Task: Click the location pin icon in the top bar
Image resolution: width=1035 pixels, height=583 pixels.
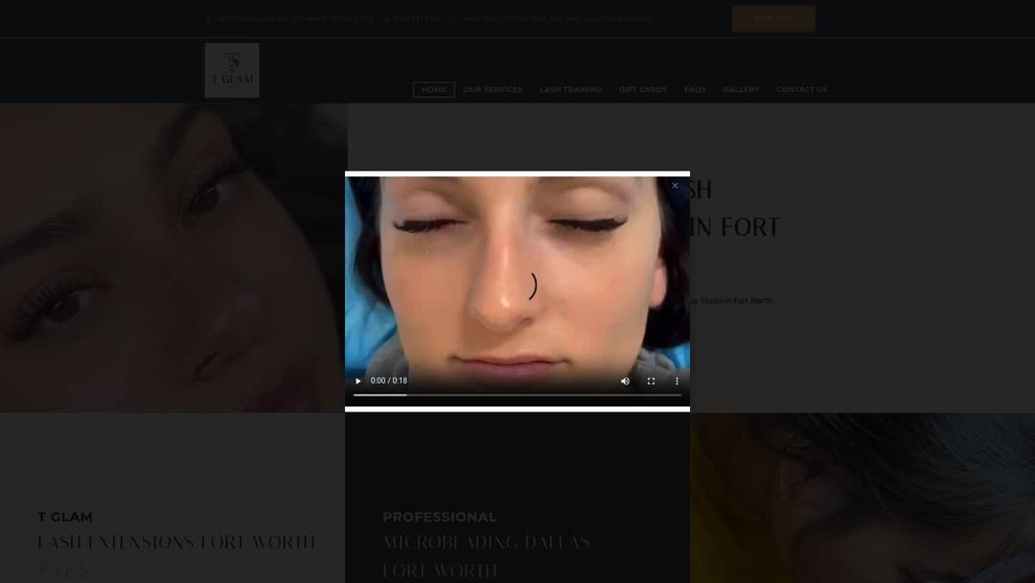Action: (209, 18)
